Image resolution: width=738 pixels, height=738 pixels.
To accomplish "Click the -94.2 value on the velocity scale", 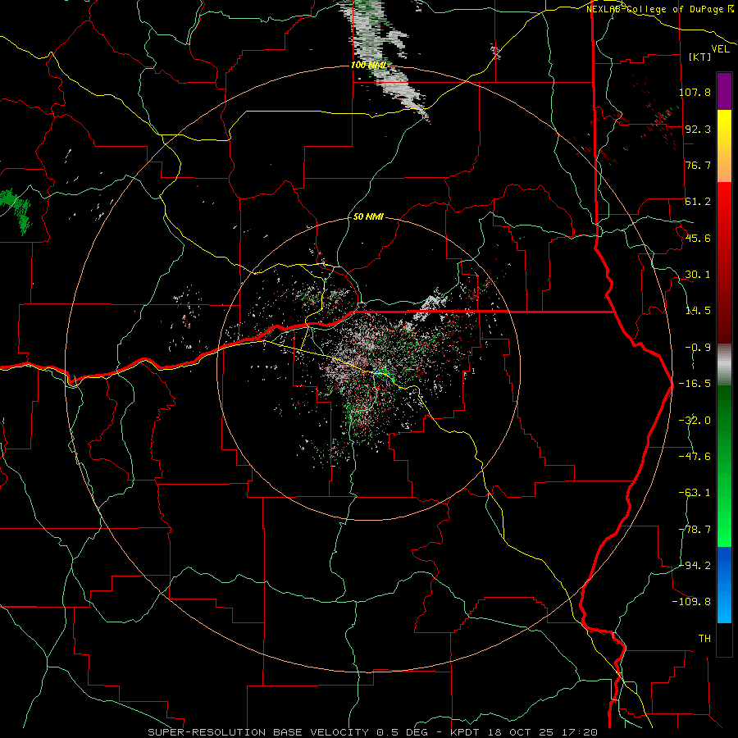I will click(x=695, y=565).
